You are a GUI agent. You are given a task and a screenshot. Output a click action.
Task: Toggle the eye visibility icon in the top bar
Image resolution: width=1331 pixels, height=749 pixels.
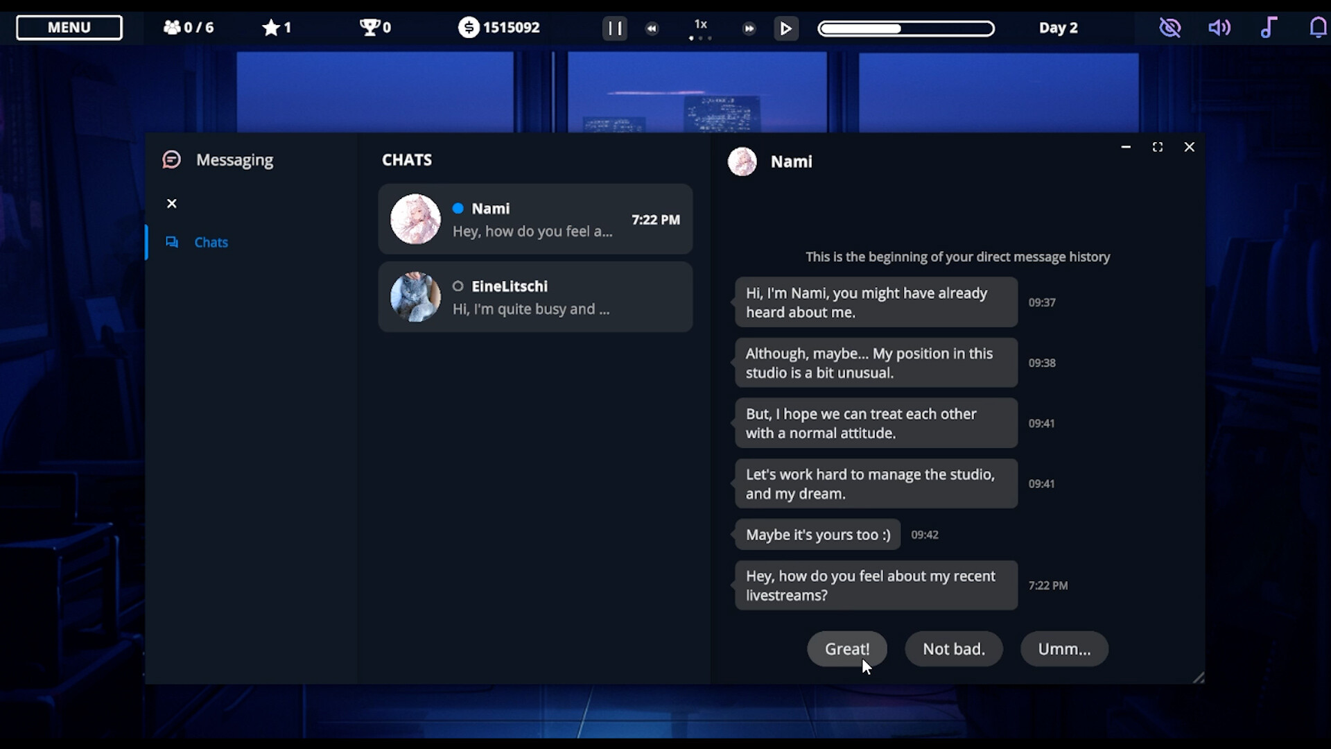tap(1170, 28)
